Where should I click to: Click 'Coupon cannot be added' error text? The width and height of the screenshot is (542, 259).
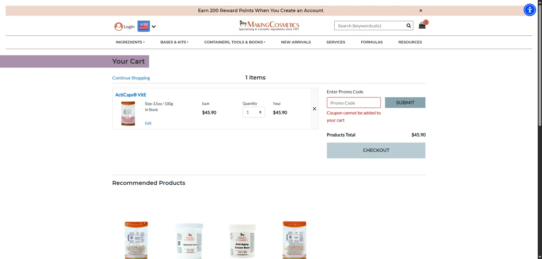tap(354, 117)
